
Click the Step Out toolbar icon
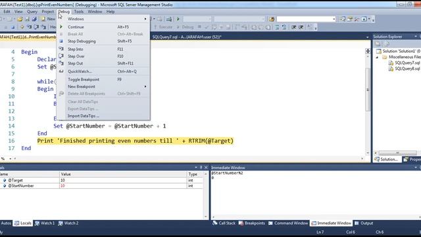click(x=43, y=27)
